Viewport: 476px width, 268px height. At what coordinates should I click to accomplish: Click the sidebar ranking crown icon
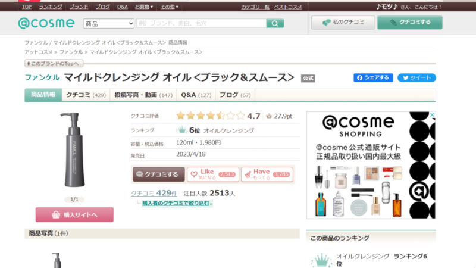321,261
